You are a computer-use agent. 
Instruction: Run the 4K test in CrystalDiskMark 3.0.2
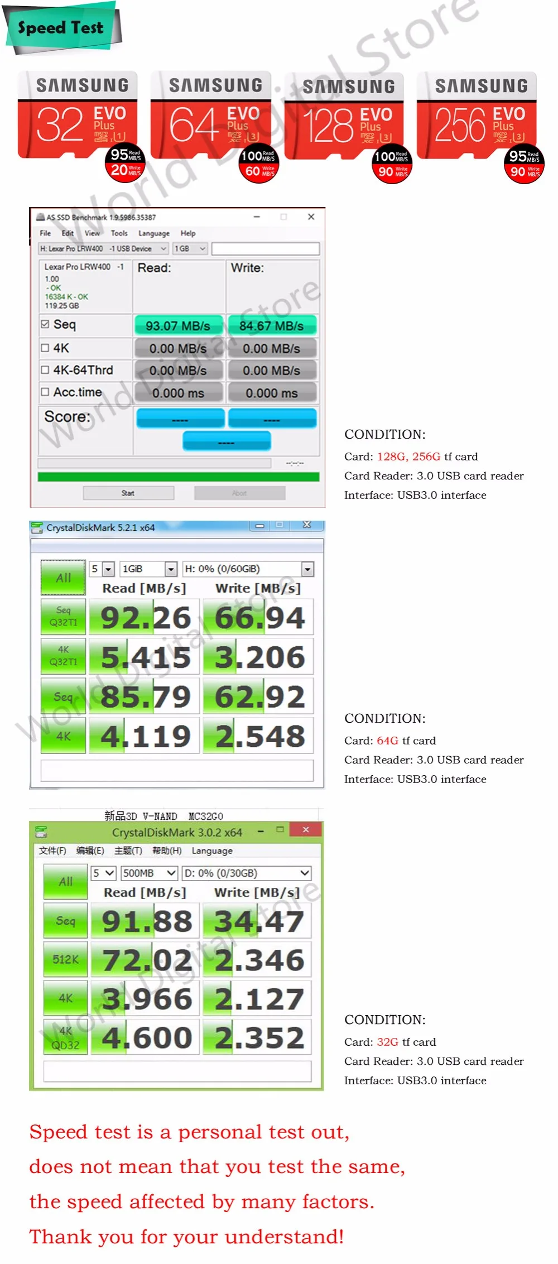pos(66,998)
